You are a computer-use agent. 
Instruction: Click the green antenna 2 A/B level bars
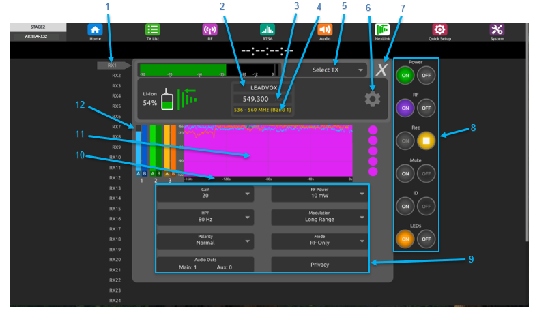coord(156,150)
